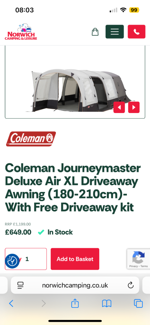This screenshot has width=150, height=325.
Task: Open Safari share sheet
Action: [x=75, y=303]
